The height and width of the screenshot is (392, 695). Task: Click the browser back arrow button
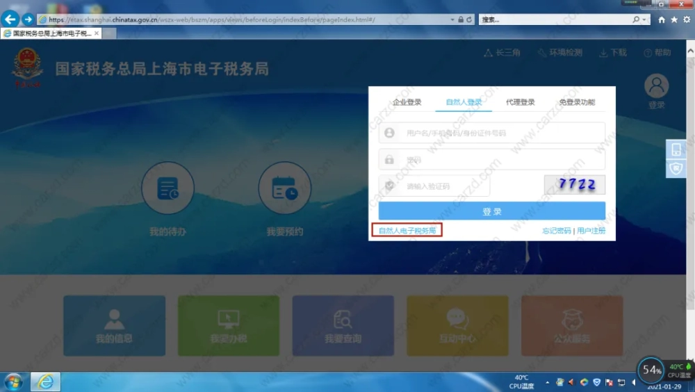pos(10,19)
